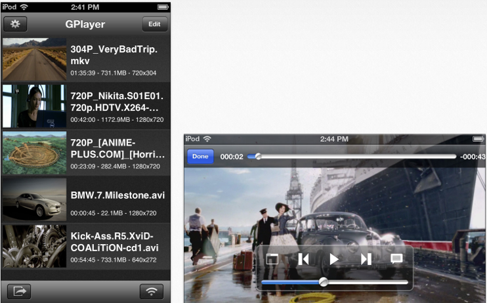Click the 2:44 PM clock in player status bar
The height and width of the screenshot is (303, 487).
click(334, 139)
